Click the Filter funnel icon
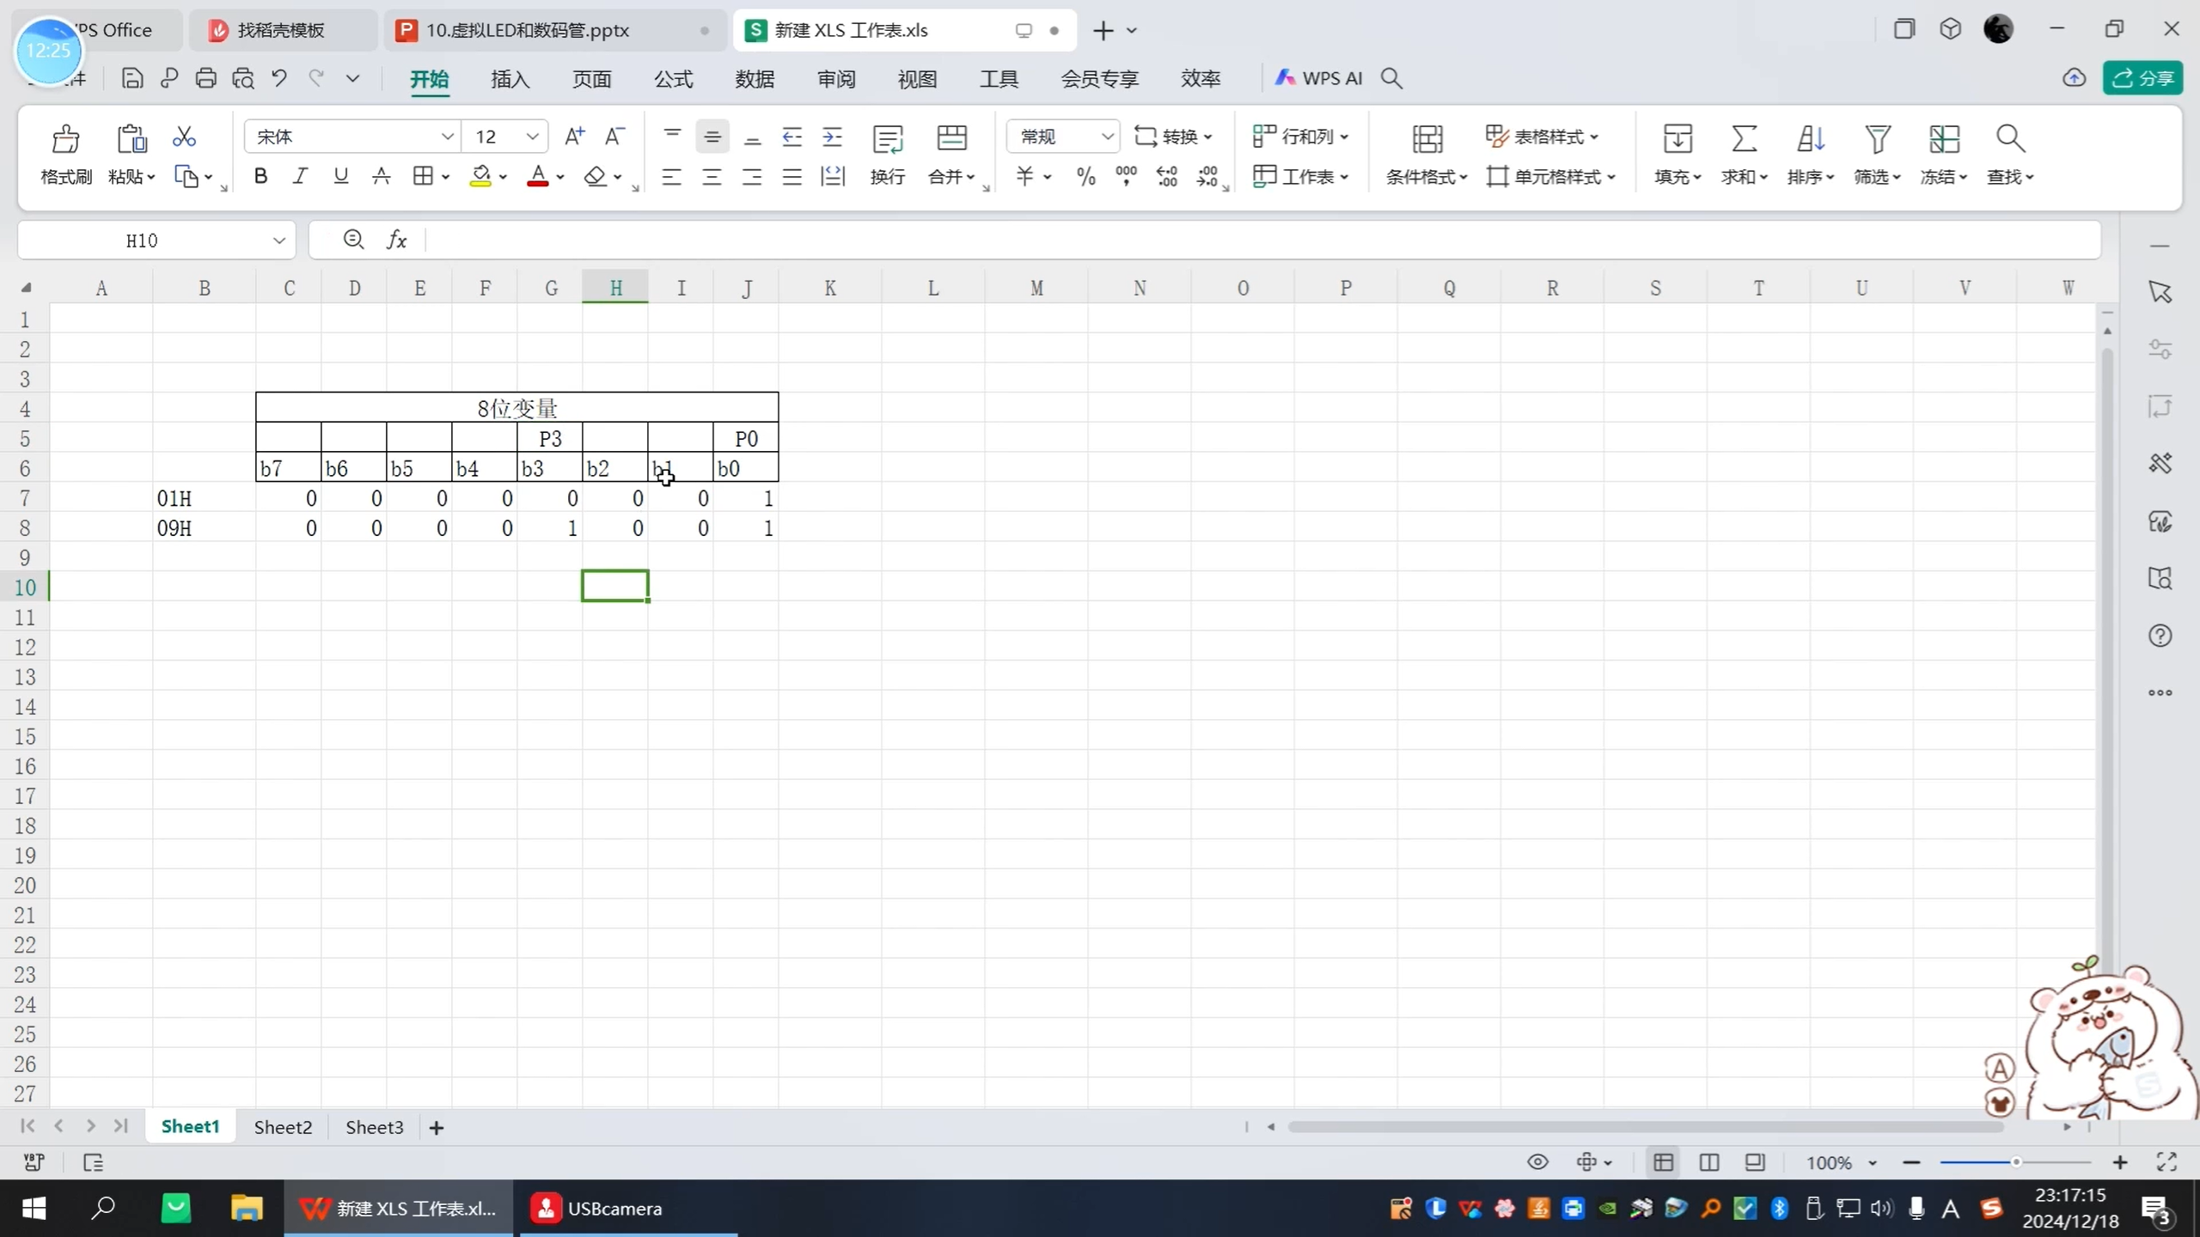This screenshot has height=1237, width=2200. (1877, 139)
